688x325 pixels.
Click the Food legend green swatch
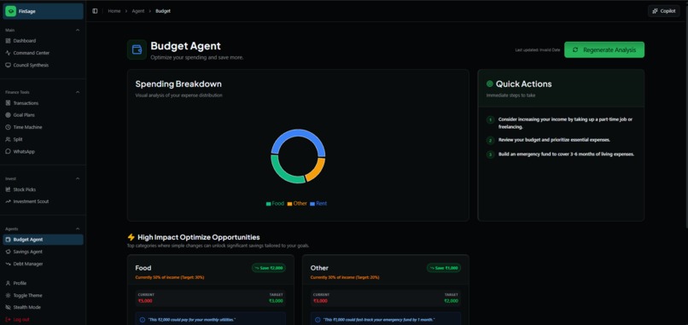click(x=269, y=204)
